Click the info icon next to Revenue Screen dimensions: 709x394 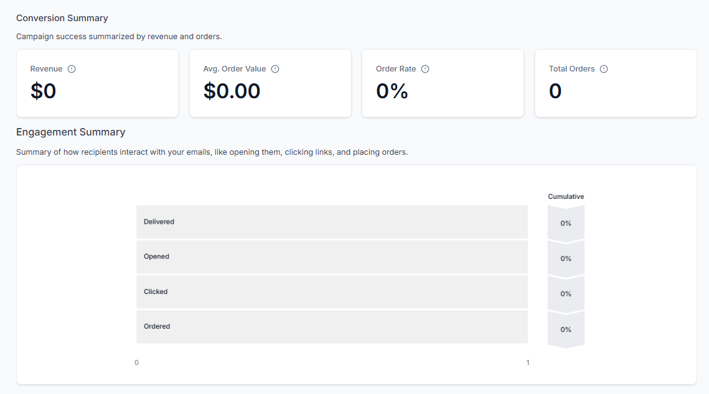click(72, 69)
